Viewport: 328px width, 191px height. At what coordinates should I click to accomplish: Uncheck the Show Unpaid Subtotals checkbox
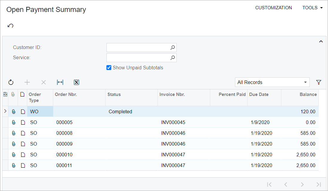tap(109, 68)
